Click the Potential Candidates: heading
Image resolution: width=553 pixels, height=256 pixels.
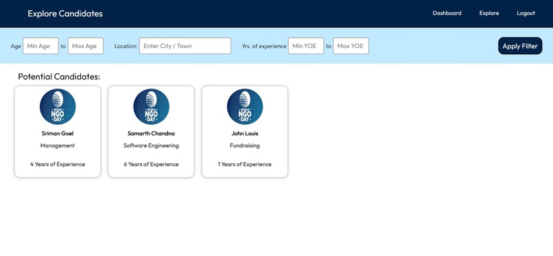pyautogui.click(x=59, y=76)
